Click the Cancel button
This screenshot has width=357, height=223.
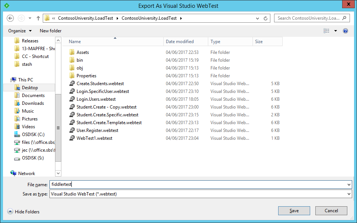pyautogui.click(x=331, y=211)
